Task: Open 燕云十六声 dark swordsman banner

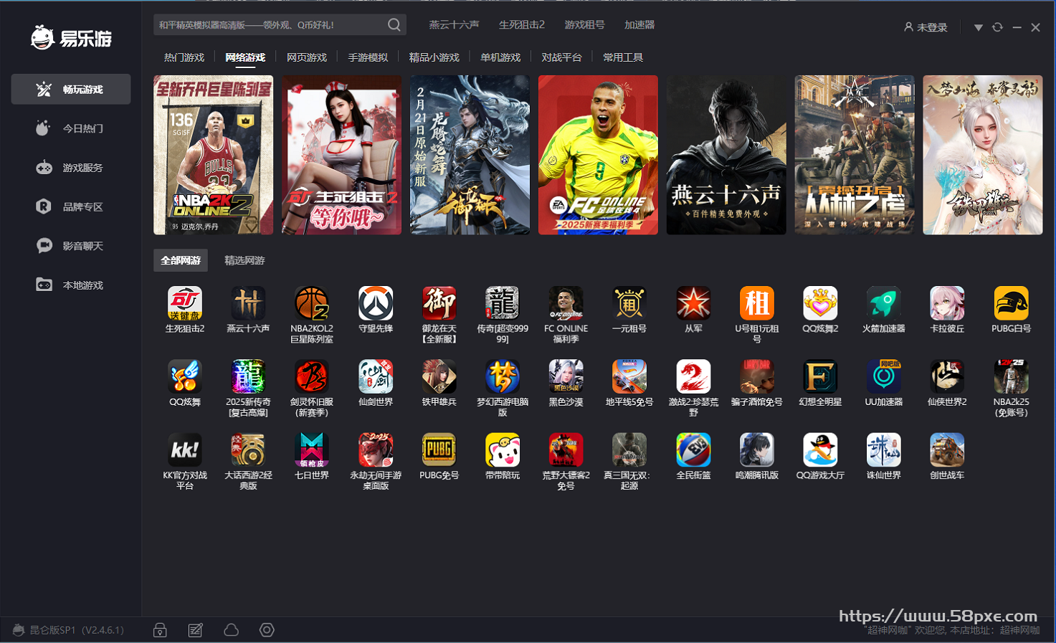Action: click(x=726, y=155)
